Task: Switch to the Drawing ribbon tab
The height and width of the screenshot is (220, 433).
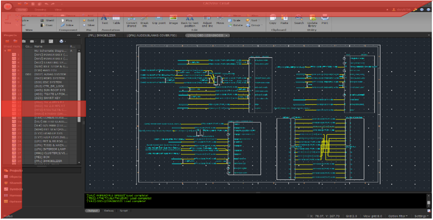Action: pyautogui.click(x=40, y=10)
